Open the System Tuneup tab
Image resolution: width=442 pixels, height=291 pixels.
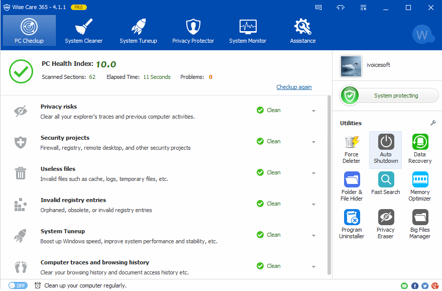138,31
